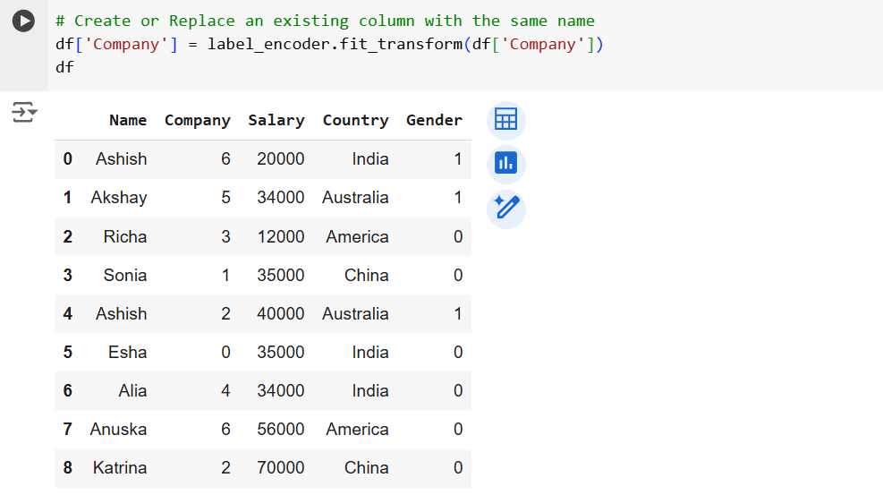The image size is (883, 495).
Task: Click the Gender column header
Action: click(434, 120)
